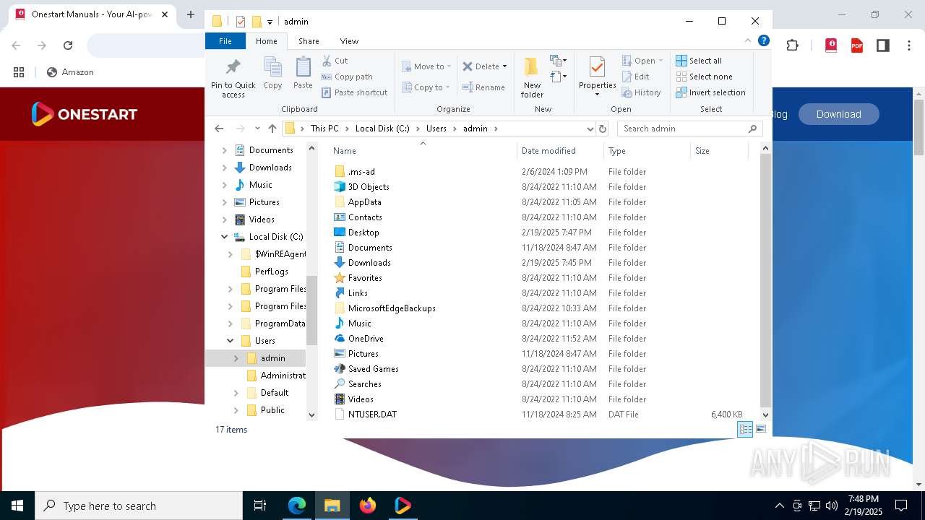Click Select all in ribbon
Viewport: 925px width, 520px height.
(x=699, y=61)
